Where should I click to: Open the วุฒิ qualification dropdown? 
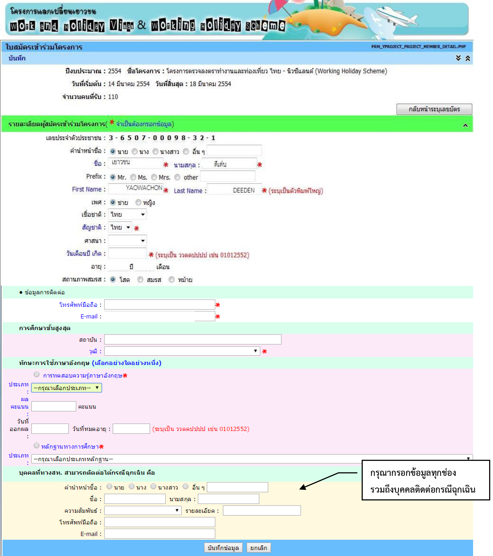(x=182, y=351)
